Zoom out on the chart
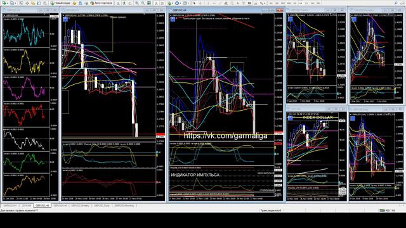Screen dimensions: 406x228 coord(143,3)
